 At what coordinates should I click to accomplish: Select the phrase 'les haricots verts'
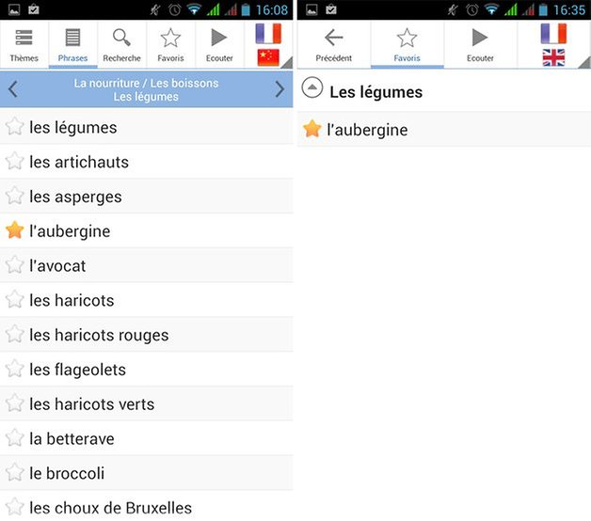pos(92,404)
